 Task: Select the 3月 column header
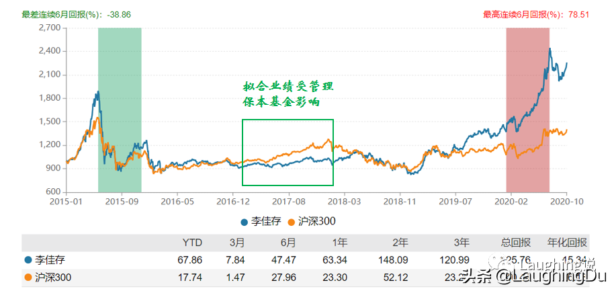point(238,243)
